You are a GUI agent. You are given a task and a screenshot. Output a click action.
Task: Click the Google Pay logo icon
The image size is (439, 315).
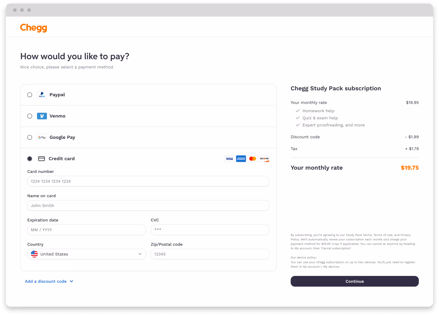(42, 137)
